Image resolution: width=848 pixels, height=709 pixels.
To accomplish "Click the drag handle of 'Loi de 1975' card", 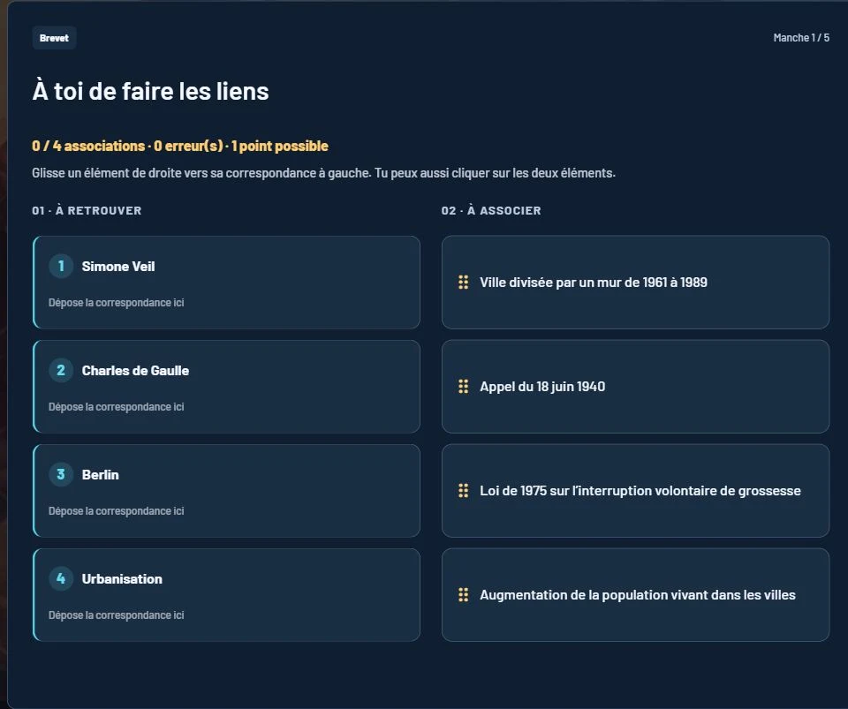I will [x=464, y=491].
